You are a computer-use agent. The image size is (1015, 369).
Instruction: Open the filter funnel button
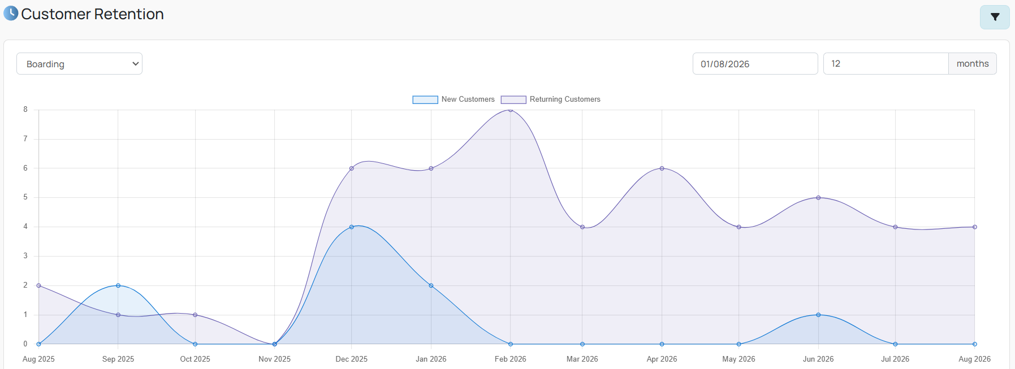pos(995,17)
